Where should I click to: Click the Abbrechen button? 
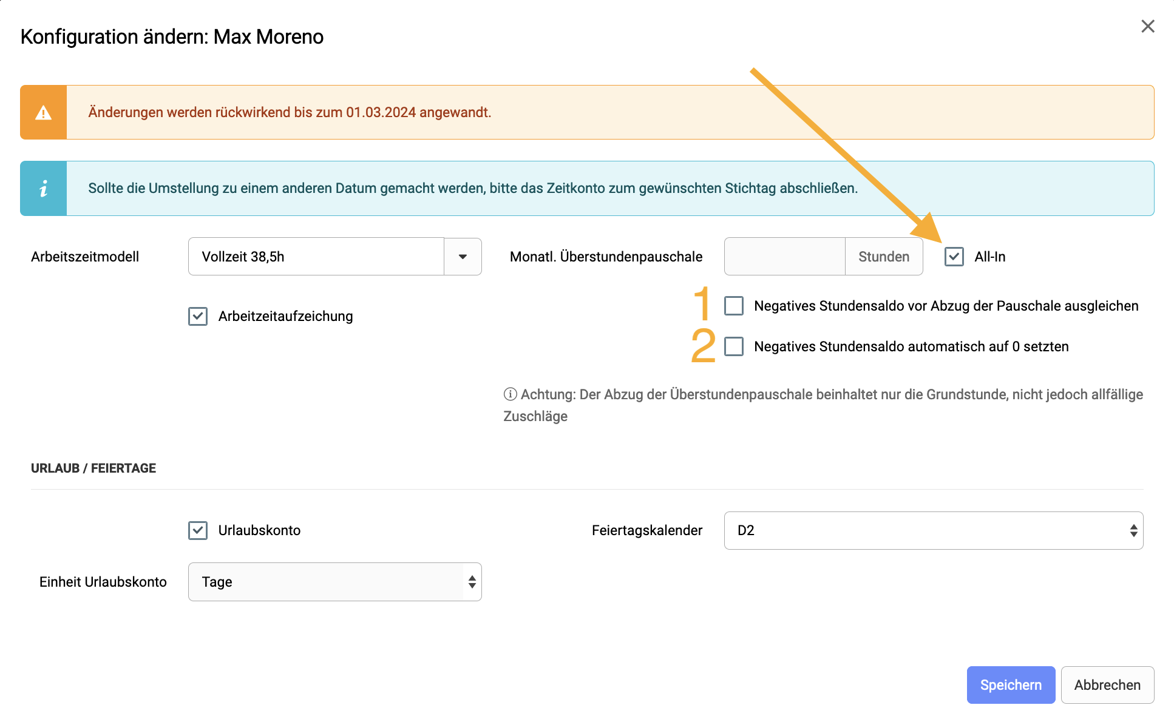(1107, 685)
